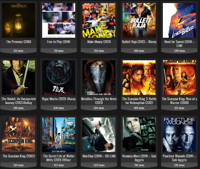
Task: Click title link Rigor Mortis (2013) -Bluray
Action: coord(59,99)
